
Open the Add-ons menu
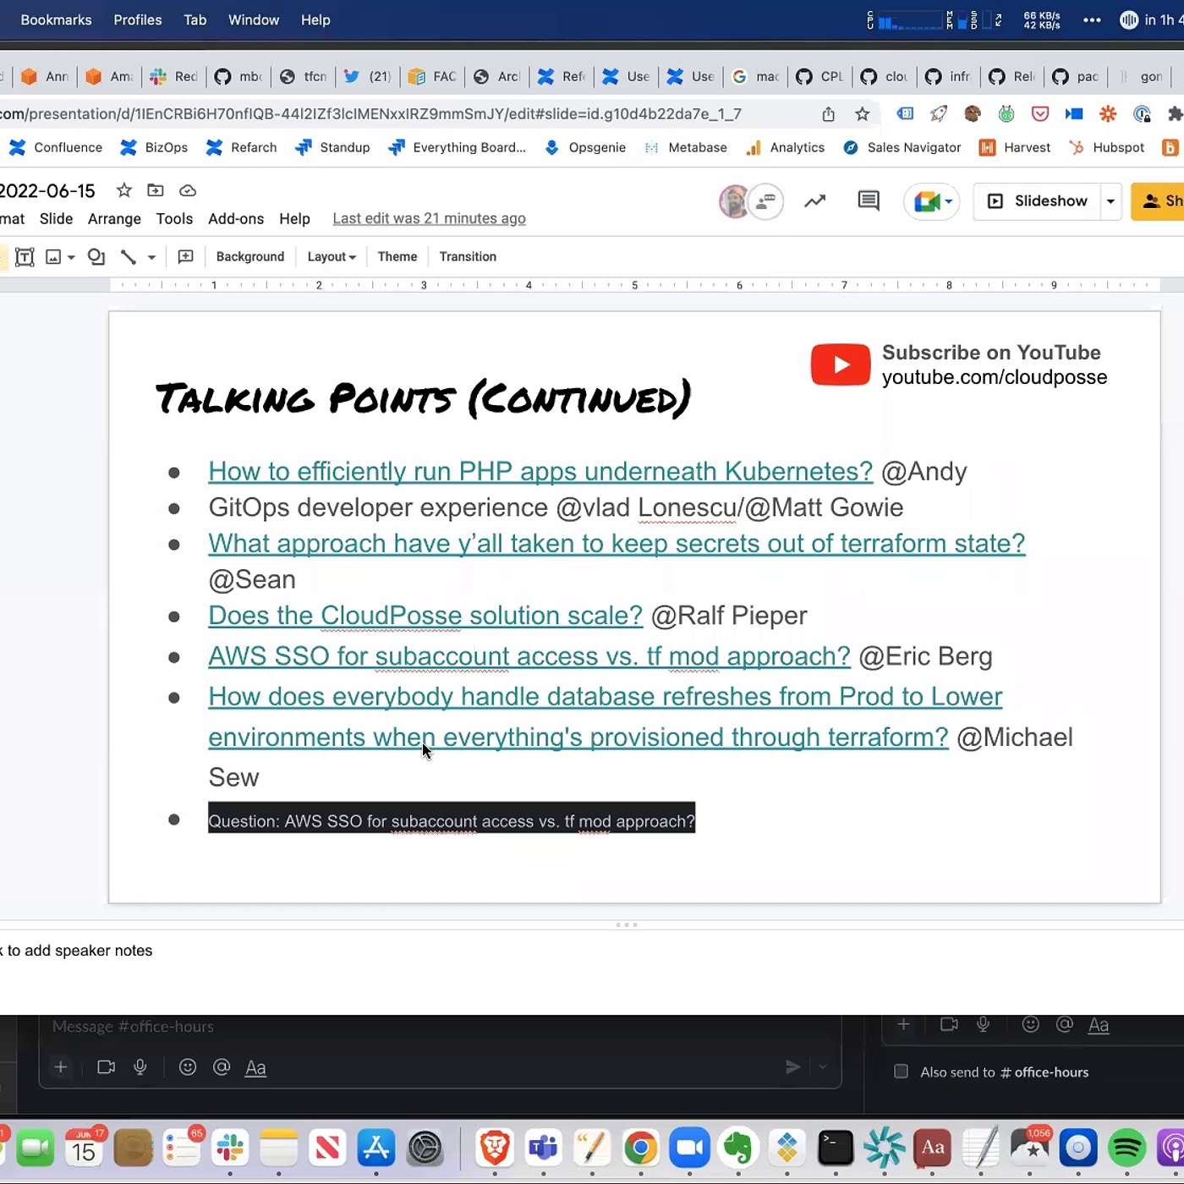pos(235,219)
